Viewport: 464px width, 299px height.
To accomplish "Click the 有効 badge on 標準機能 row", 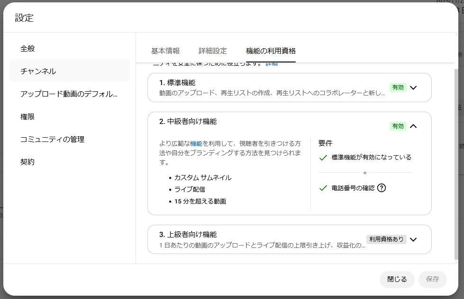I will 398,88.
